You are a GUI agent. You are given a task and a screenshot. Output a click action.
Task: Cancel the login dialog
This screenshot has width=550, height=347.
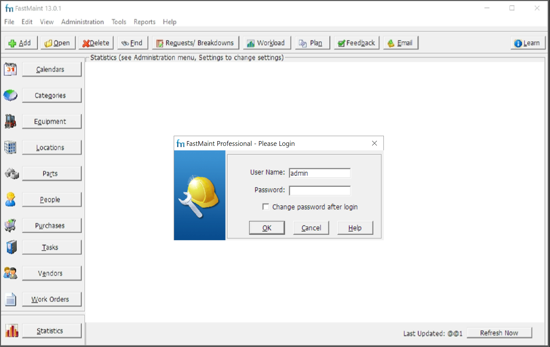(311, 228)
